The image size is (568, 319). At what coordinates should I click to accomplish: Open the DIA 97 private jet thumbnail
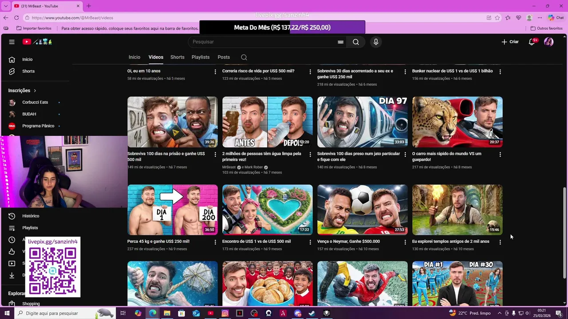click(363, 122)
